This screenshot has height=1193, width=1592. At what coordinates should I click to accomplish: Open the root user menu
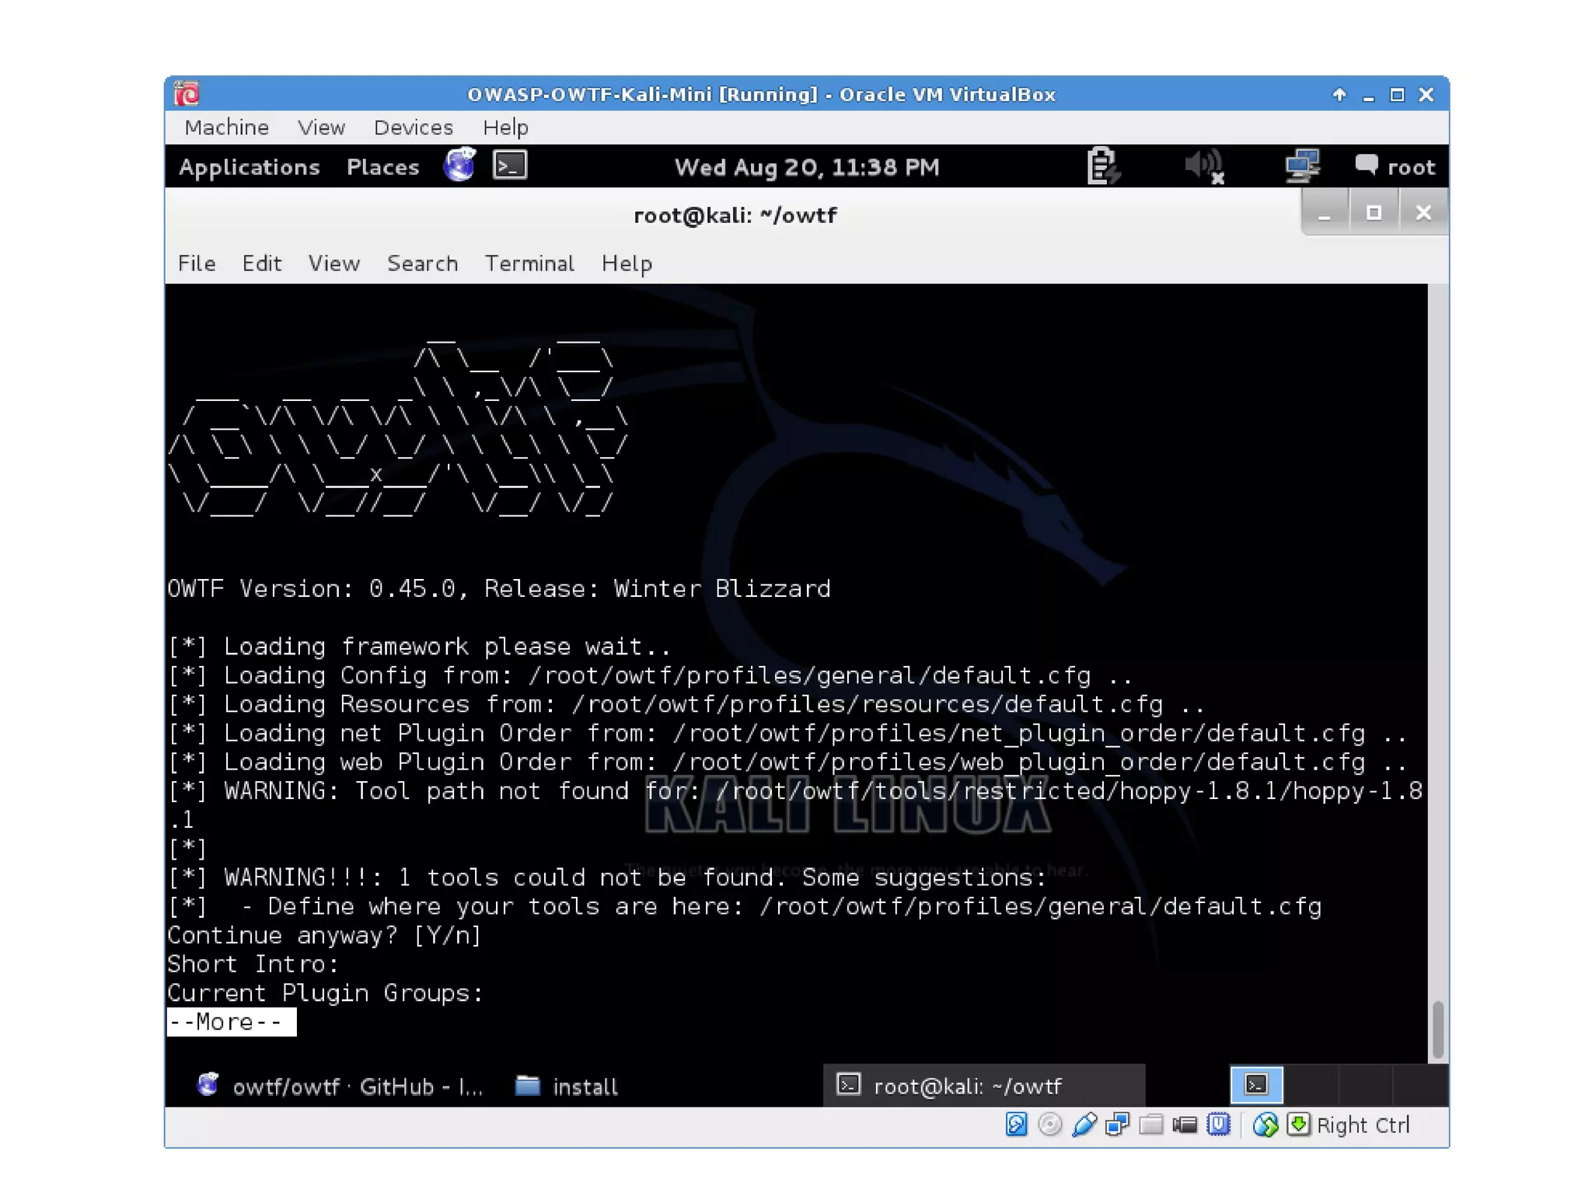click(x=1395, y=166)
